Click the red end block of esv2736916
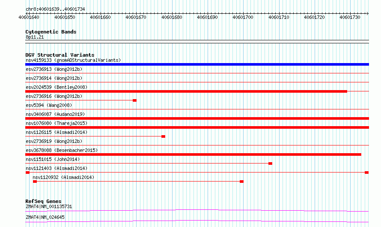The height and width of the screenshot is (227, 381). 134,100
